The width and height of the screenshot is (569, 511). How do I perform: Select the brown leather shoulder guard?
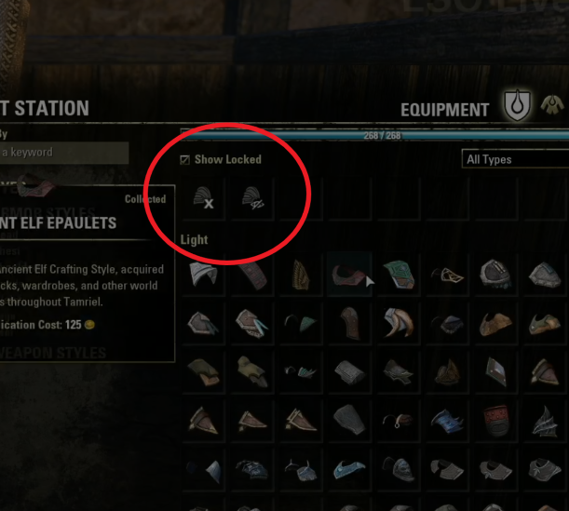(349, 323)
